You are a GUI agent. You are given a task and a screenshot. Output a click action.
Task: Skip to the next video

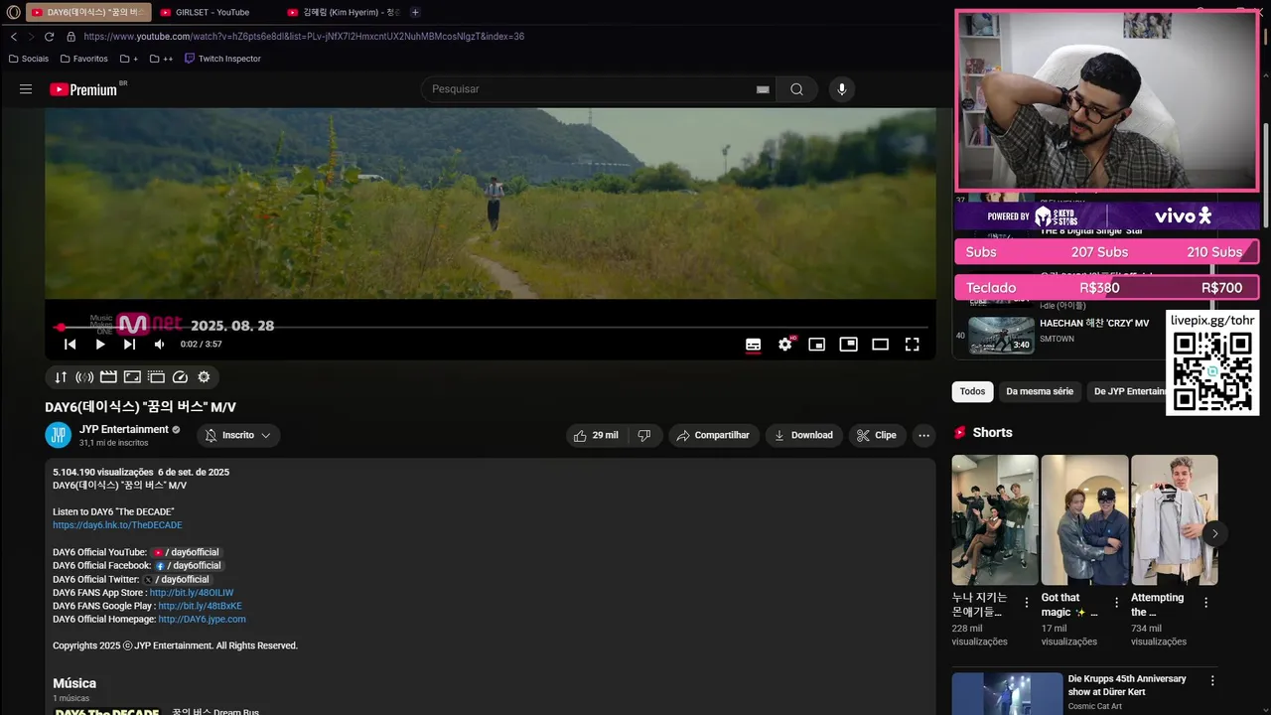[x=129, y=345]
